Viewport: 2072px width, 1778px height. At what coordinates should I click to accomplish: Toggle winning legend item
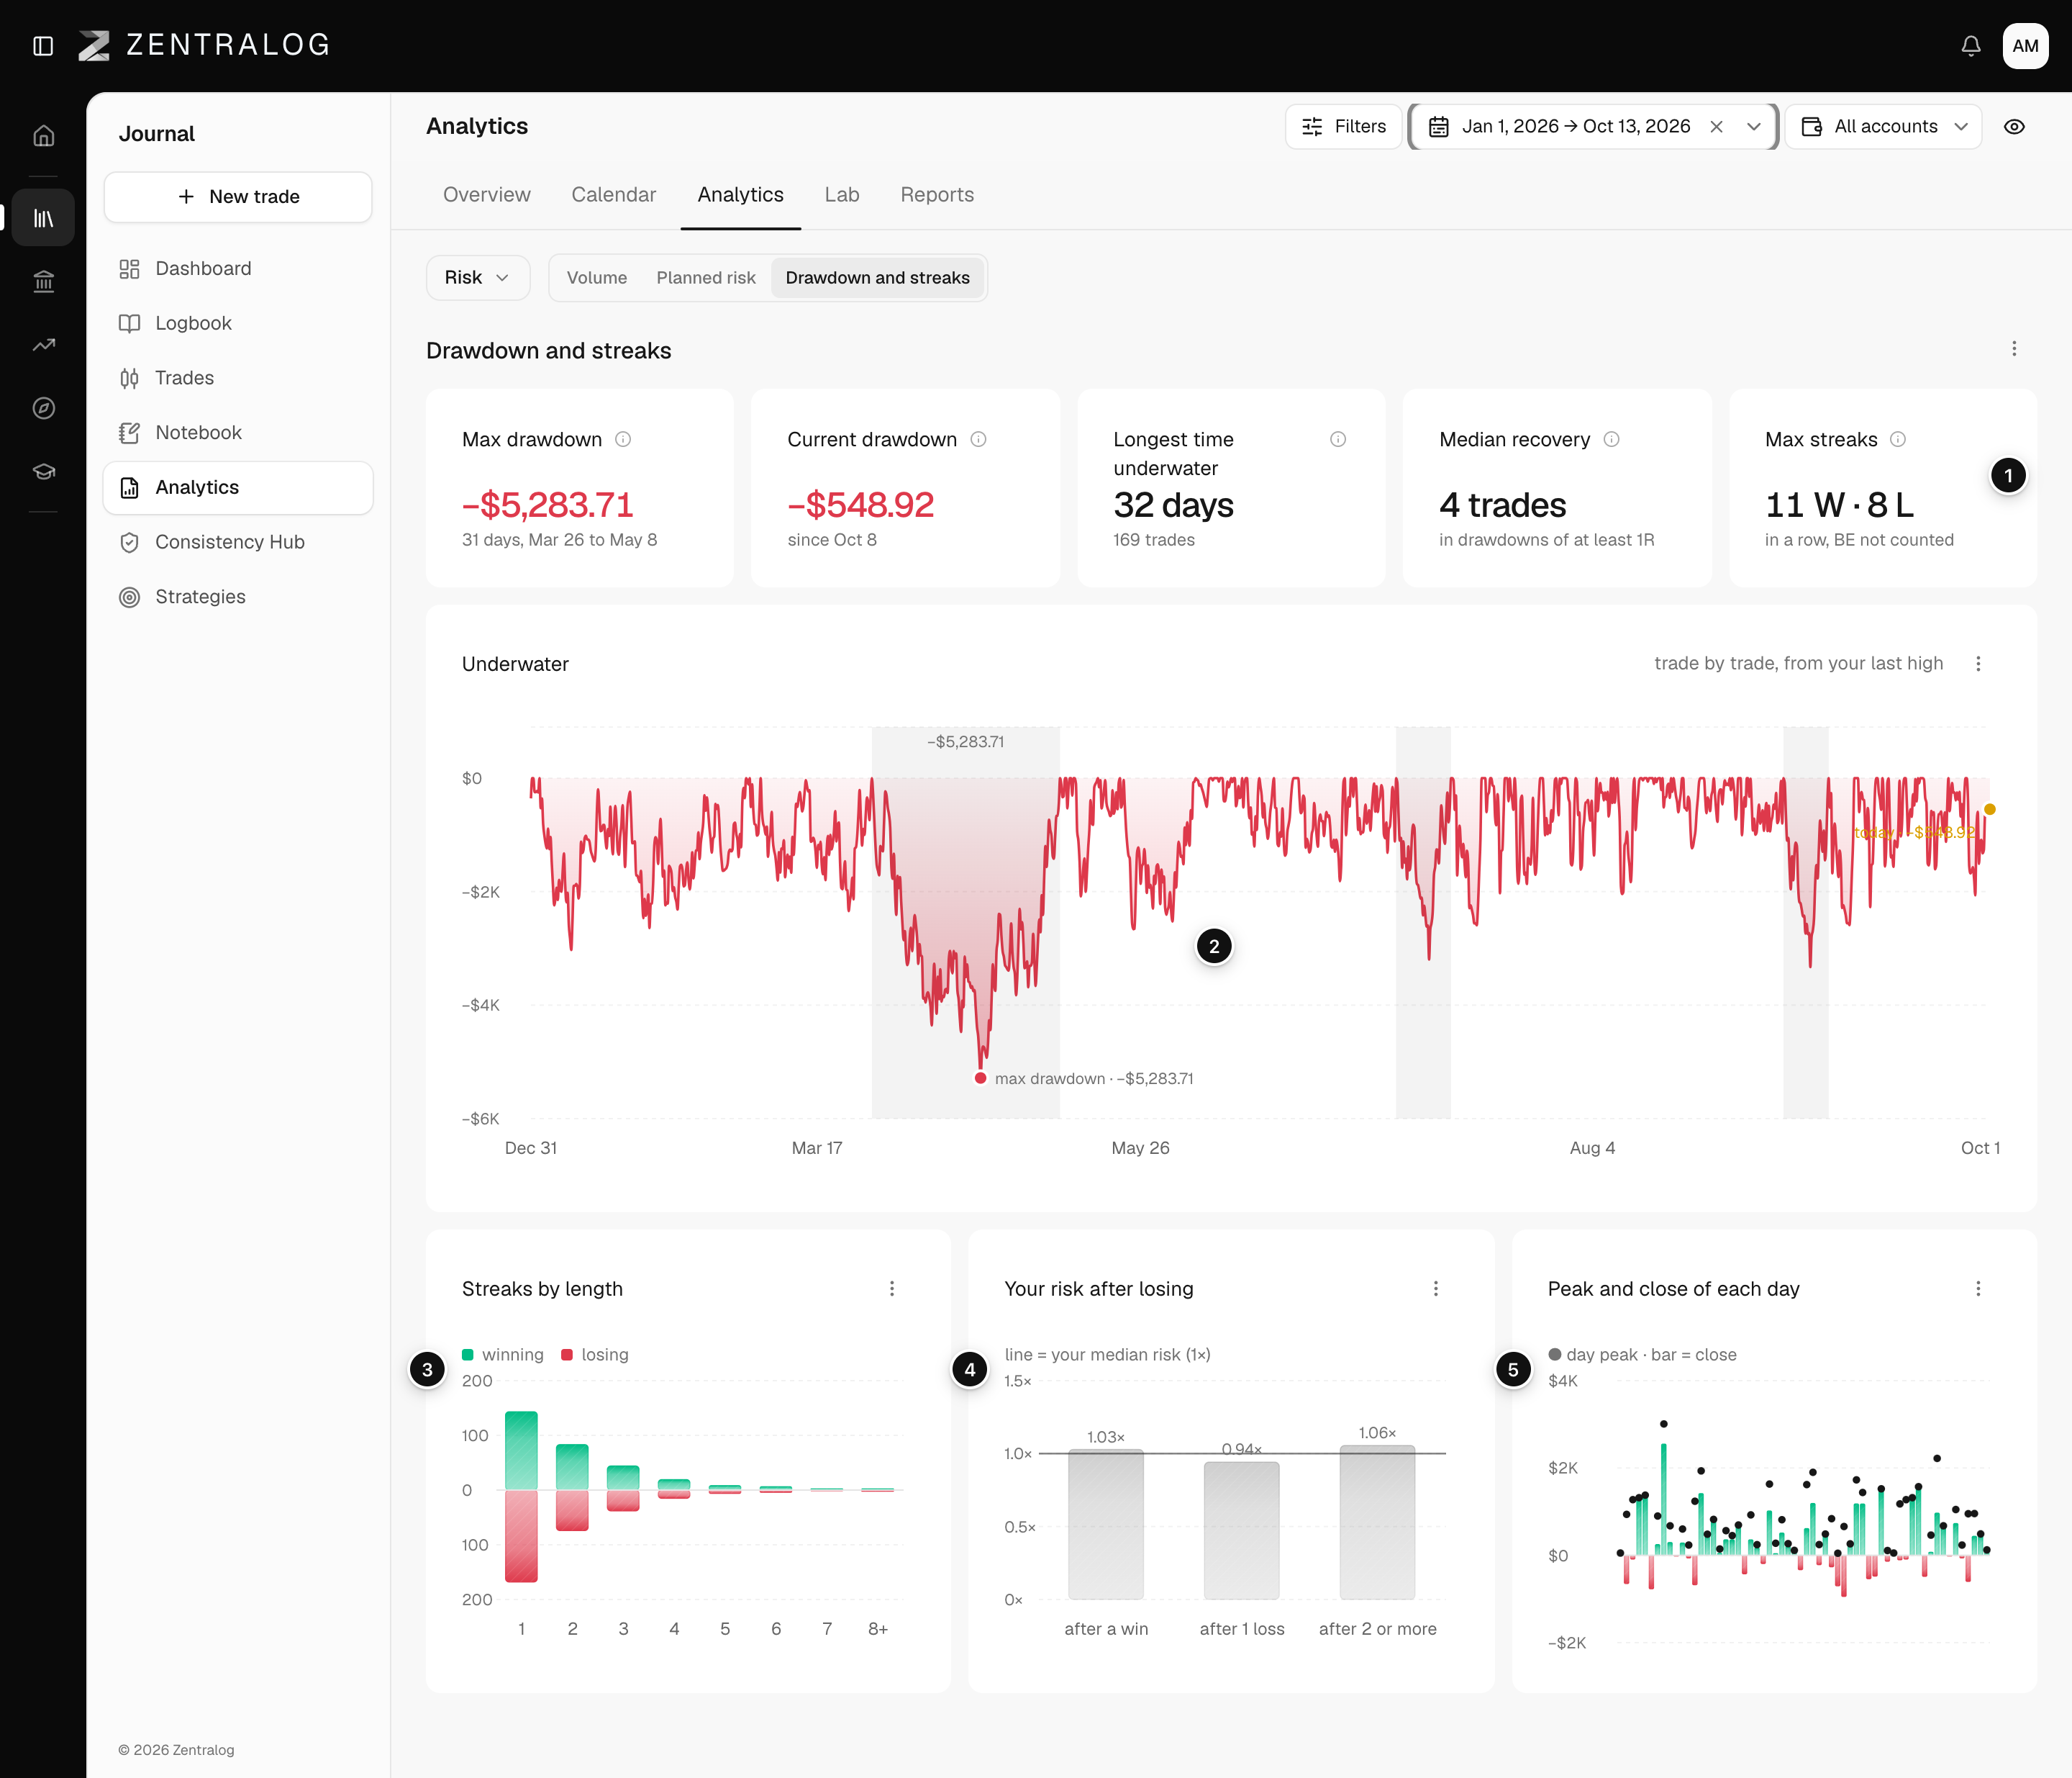coord(503,1354)
